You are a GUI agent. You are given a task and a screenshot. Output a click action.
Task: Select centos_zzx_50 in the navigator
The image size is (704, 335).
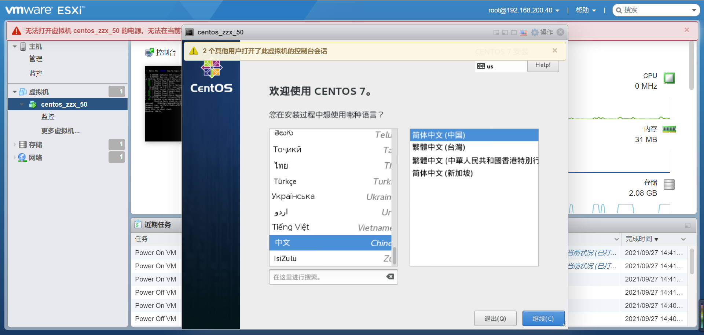[68, 104]
